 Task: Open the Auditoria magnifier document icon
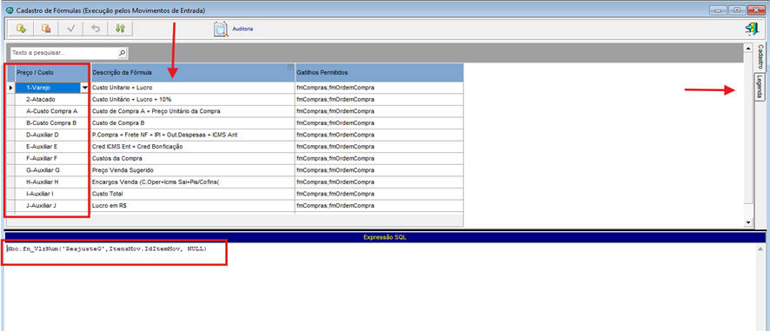coord(221,29)
